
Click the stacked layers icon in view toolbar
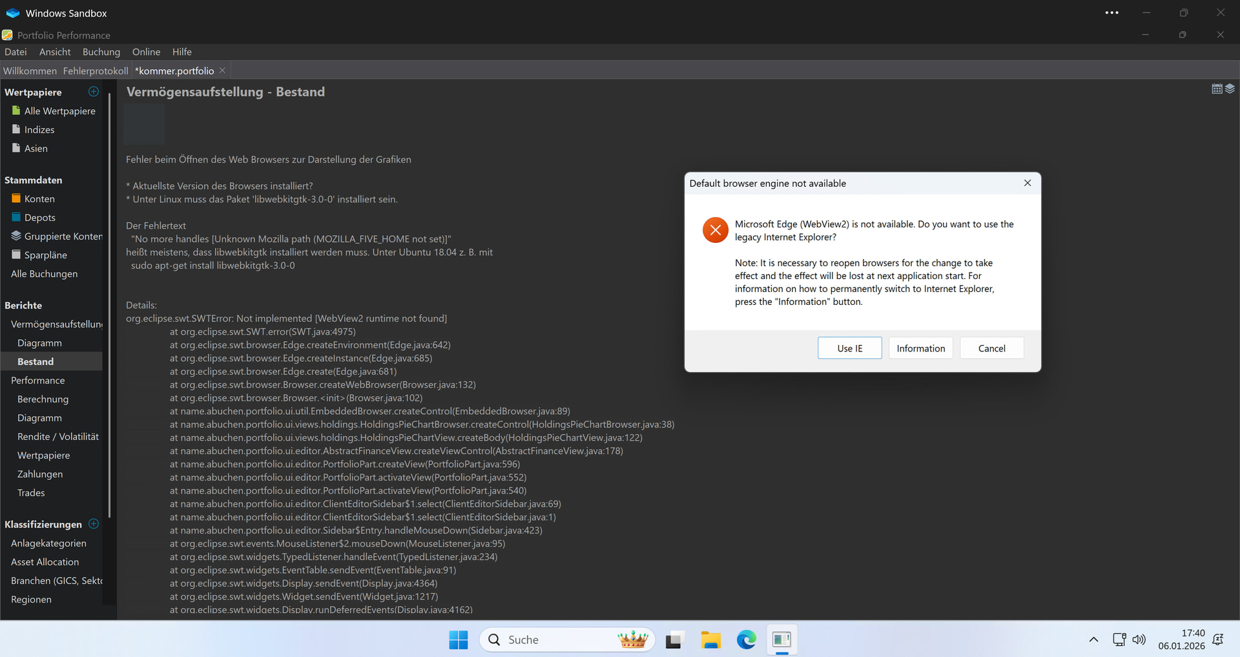[1230, 89]
